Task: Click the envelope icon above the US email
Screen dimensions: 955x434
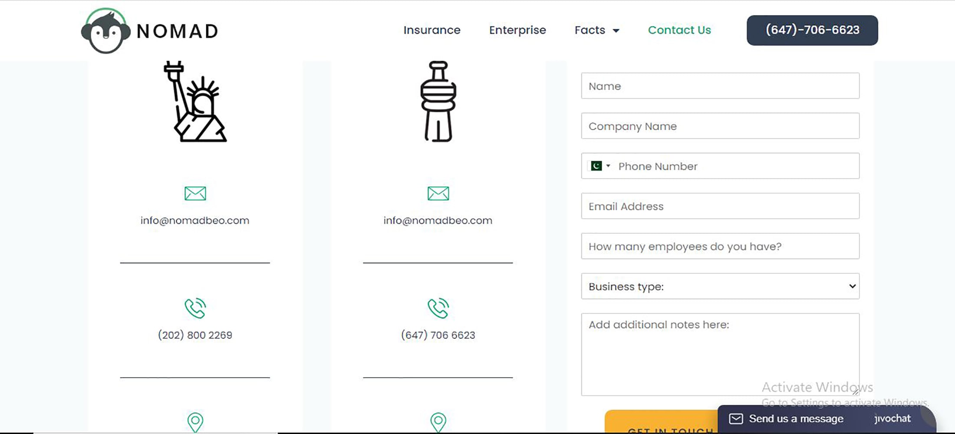Action: click(195, 193)
